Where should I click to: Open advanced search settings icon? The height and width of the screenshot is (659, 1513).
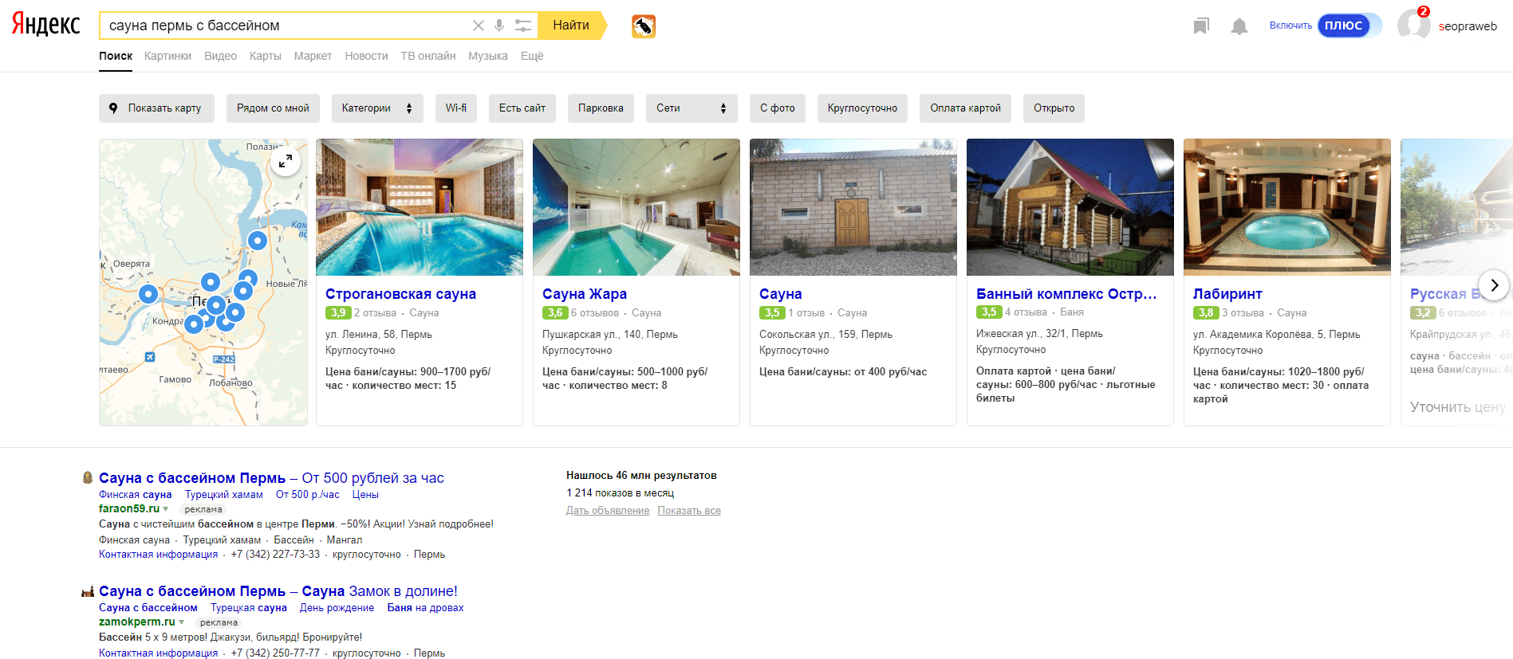pyautogui.click(x=522, y=25)
